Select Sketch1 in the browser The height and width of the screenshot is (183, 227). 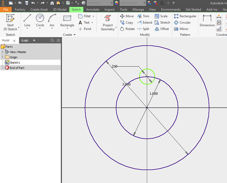(15, 63)
